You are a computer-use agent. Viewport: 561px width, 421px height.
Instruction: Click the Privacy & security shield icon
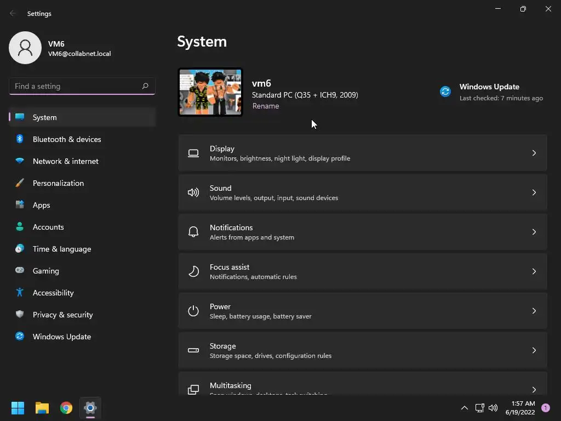tap(20, 315)
